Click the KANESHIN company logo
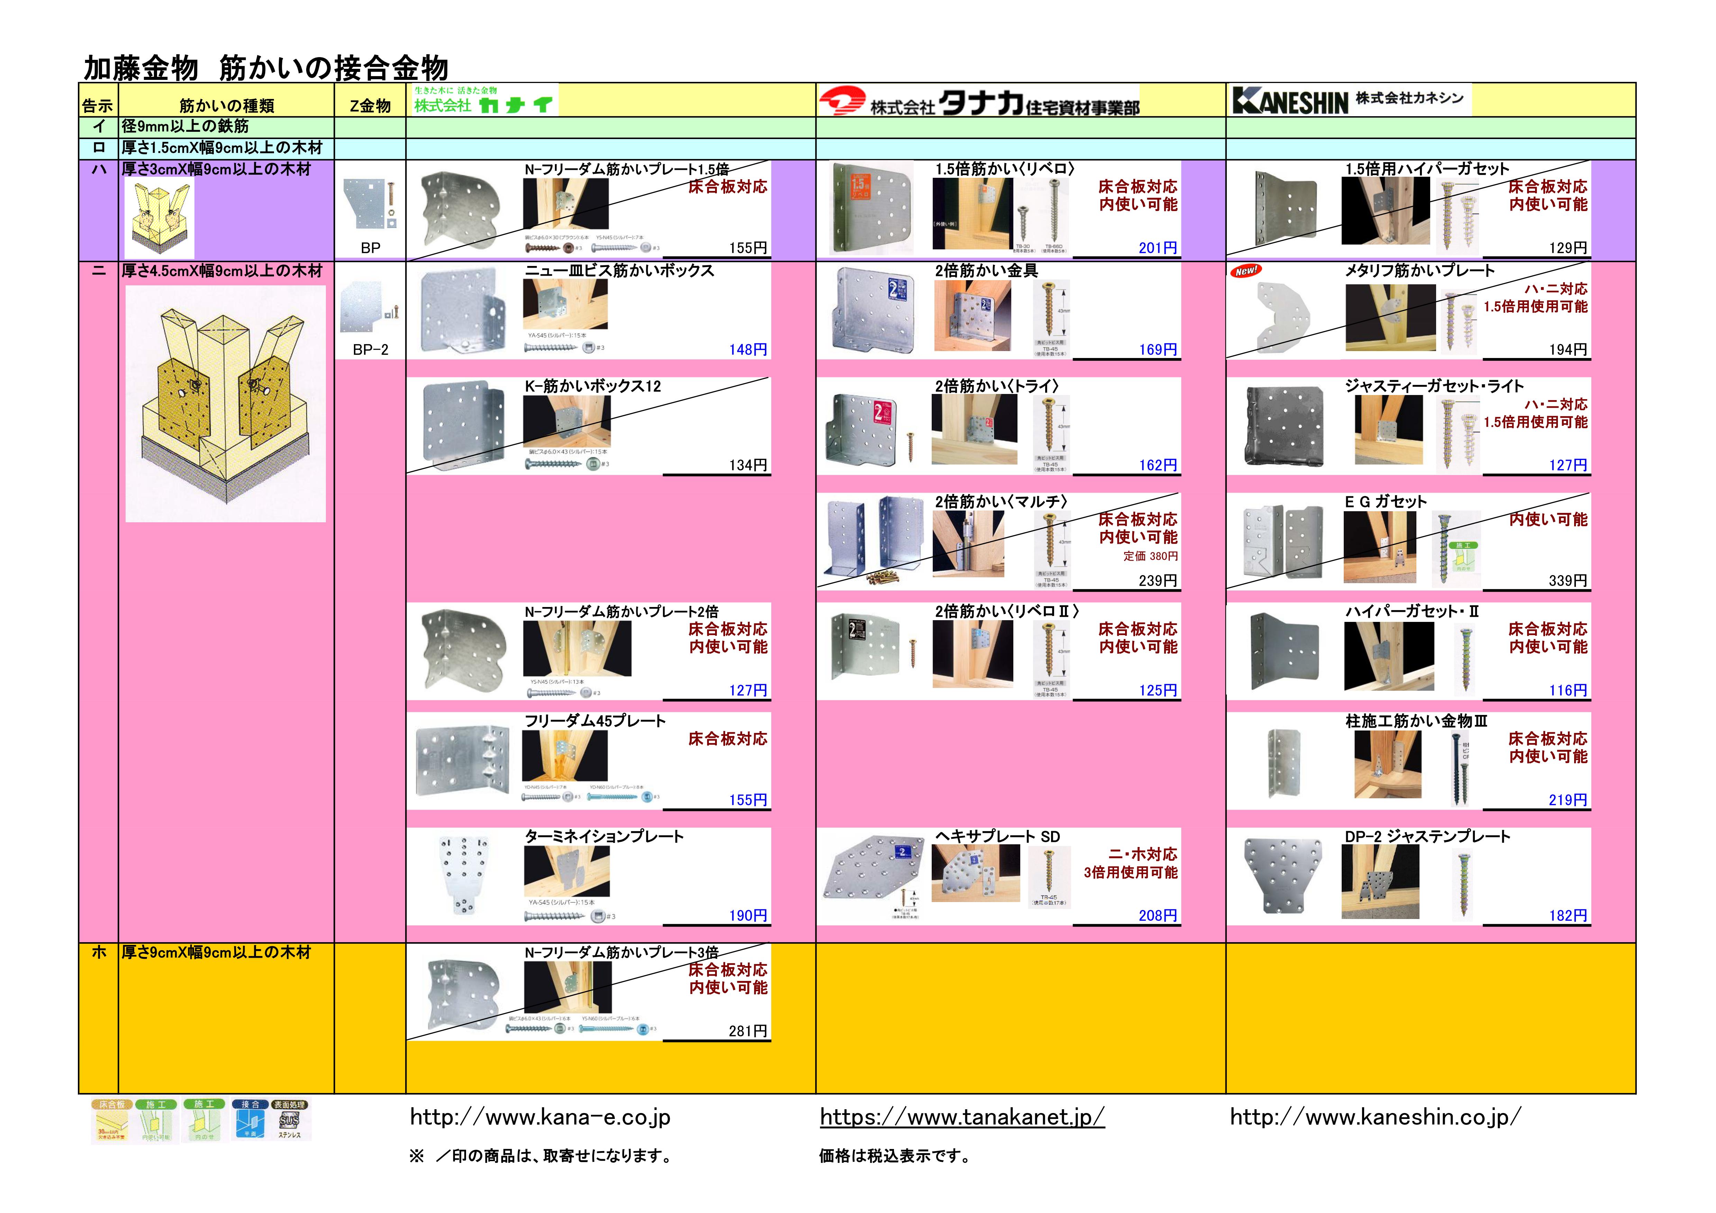Viewport: 1716px width, 1213px height. [x=1290, y=100]
